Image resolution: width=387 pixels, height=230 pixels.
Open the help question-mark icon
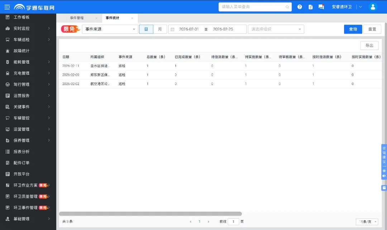pyautogui.click(x=300, y=7)
